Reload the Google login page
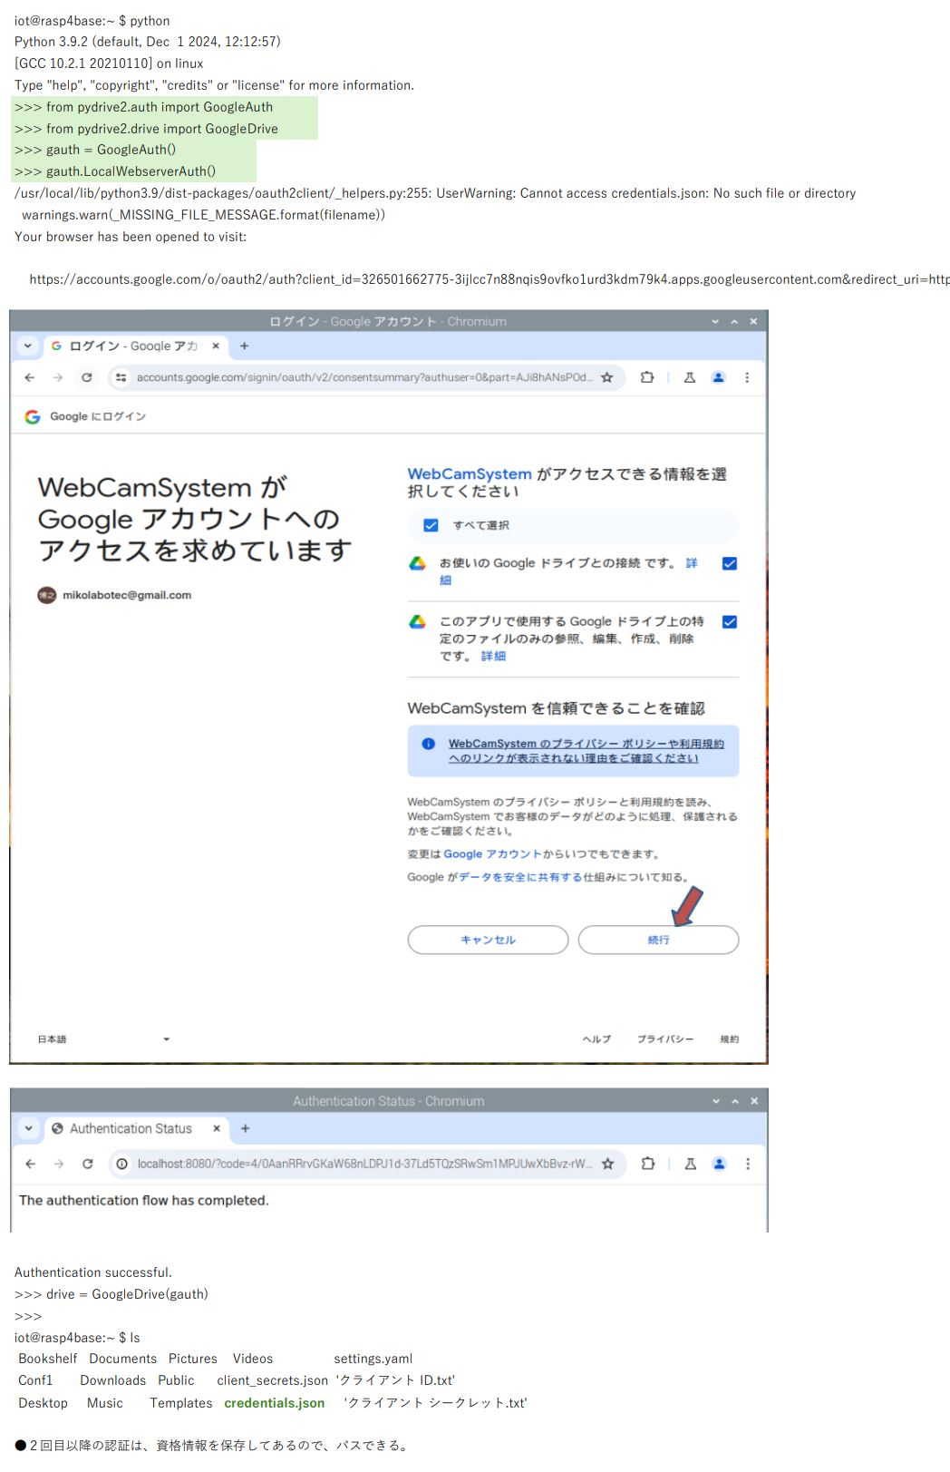The image size is (950, 1472). click(x=87, y=377)
